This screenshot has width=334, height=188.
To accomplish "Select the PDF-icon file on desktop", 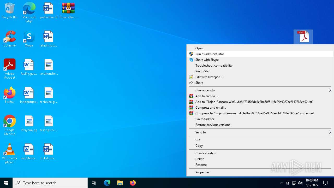I will [x=303, y=37].
